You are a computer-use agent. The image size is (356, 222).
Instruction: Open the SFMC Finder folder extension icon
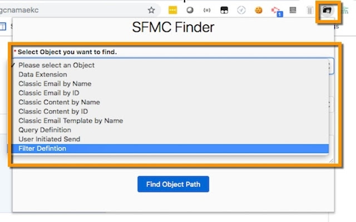pos(327,10)
